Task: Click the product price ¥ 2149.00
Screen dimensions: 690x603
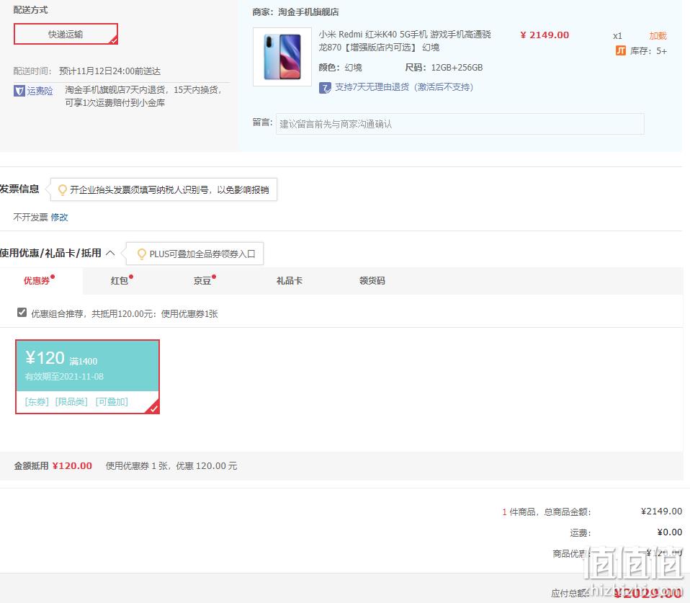Action: tap(545, 35)
